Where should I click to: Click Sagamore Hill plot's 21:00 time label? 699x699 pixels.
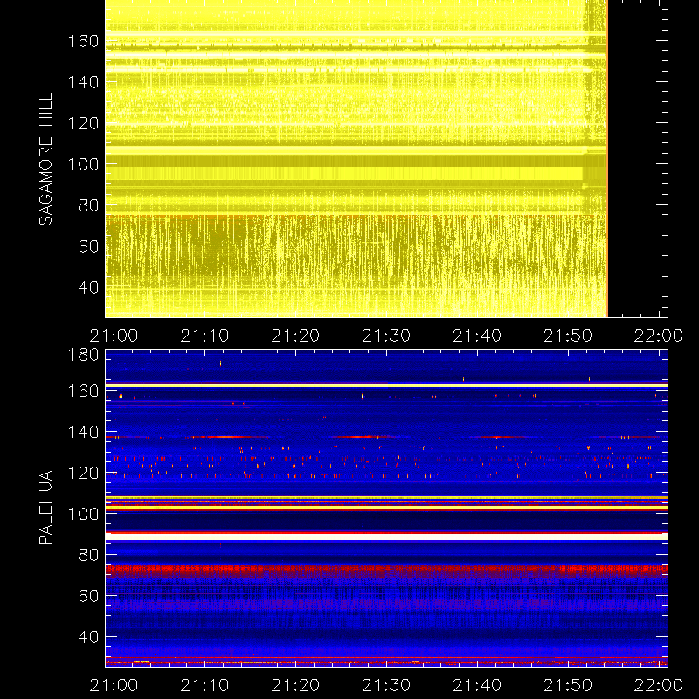point(114,336)
